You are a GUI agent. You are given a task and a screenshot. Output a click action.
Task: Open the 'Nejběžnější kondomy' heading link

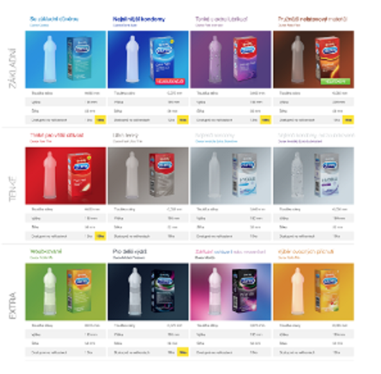[x=139, y=19]
